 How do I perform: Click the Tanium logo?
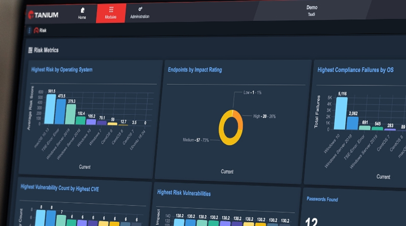point(43,15)
